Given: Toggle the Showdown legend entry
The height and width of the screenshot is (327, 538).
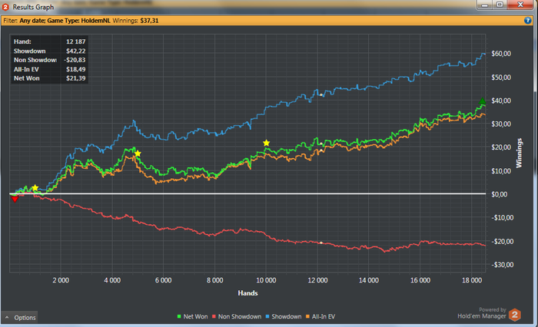Looking at the screenshot, I should click(x=284, y=316).
